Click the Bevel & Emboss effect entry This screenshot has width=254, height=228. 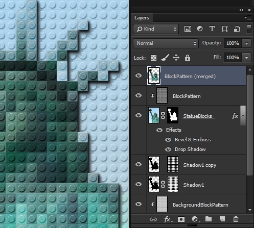(193, 140)
